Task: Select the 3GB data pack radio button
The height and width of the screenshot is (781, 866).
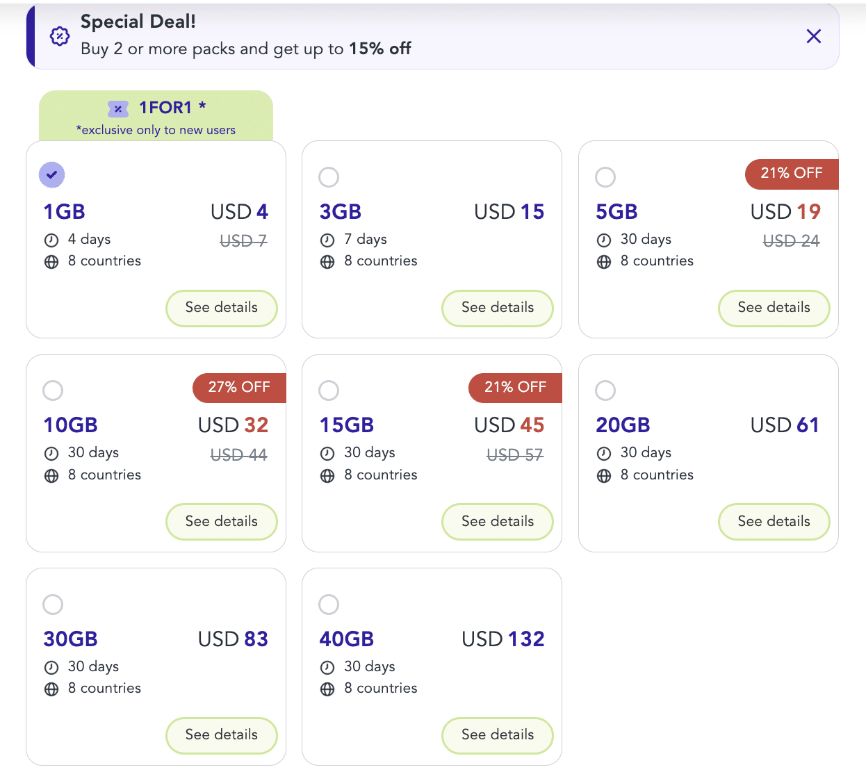Action: [x=329, y=177]
